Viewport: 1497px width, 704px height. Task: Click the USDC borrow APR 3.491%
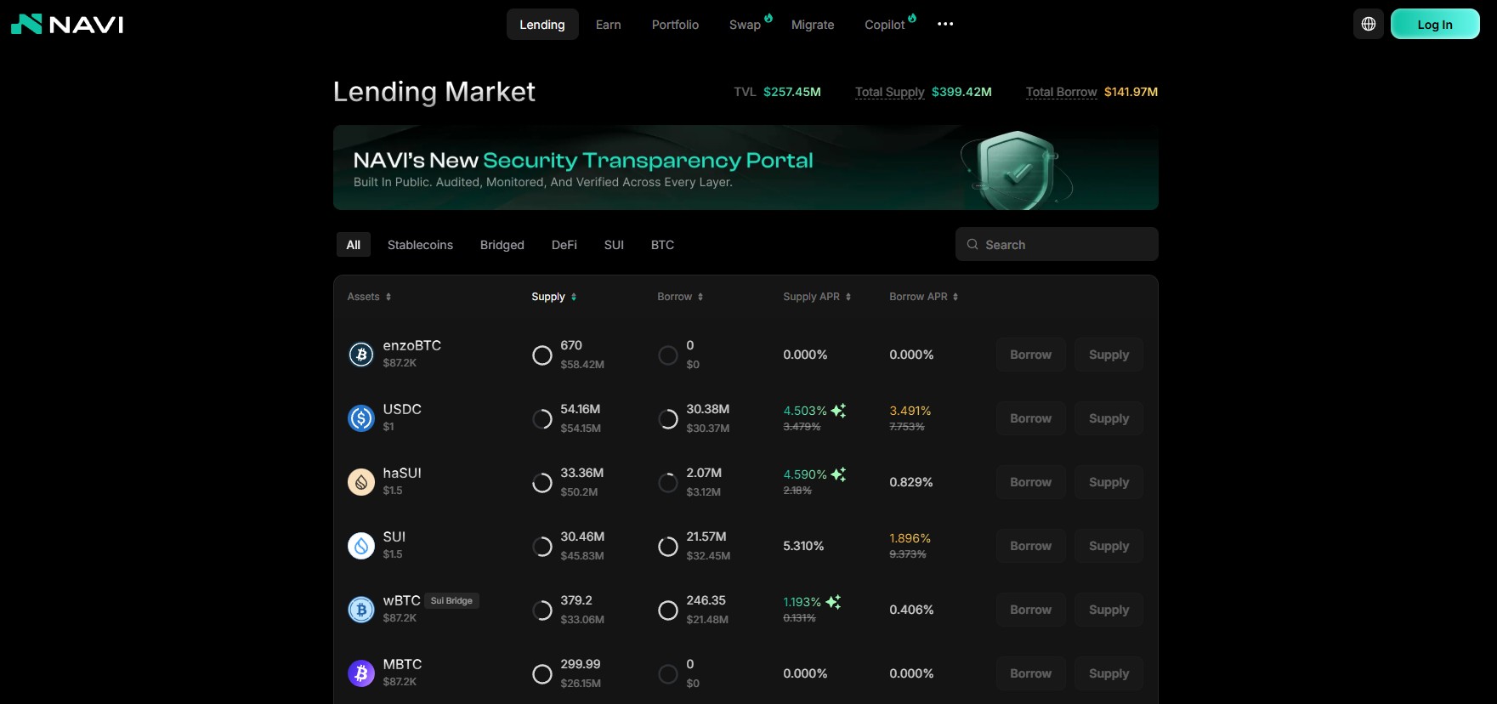coord(910,411)
